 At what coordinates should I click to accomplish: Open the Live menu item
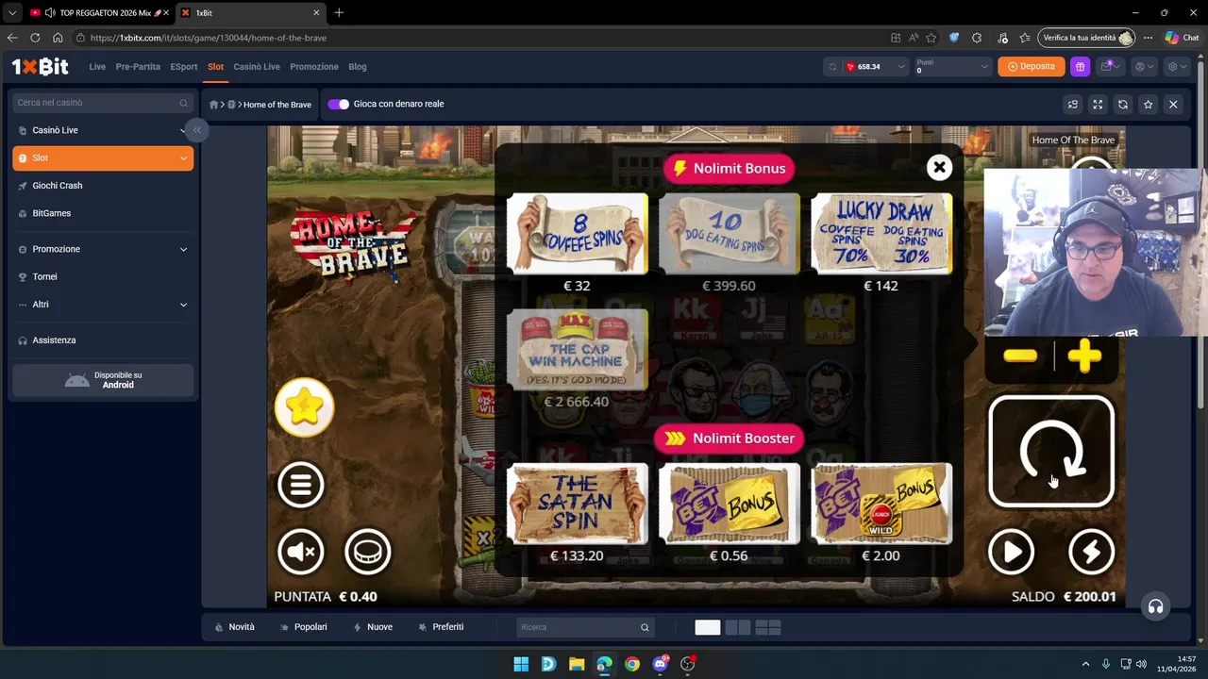click(x=97, y=67)
